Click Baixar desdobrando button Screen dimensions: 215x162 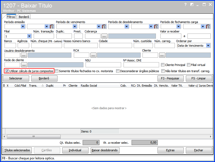(x=105, y=150)
